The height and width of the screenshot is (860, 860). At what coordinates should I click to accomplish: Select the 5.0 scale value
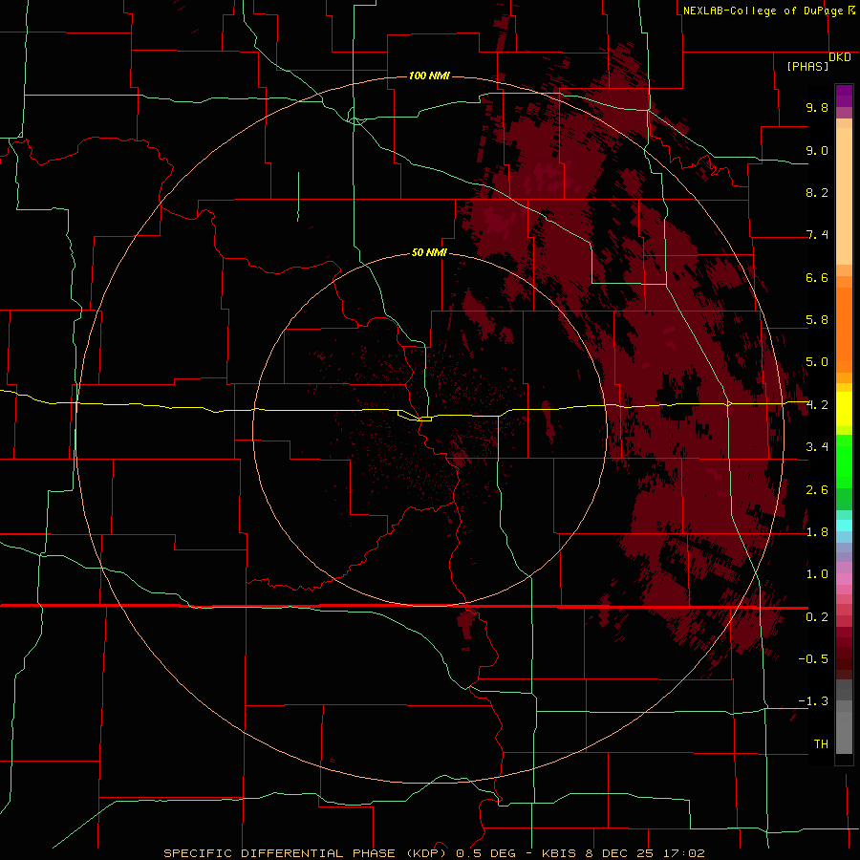(x=817, y=362)
